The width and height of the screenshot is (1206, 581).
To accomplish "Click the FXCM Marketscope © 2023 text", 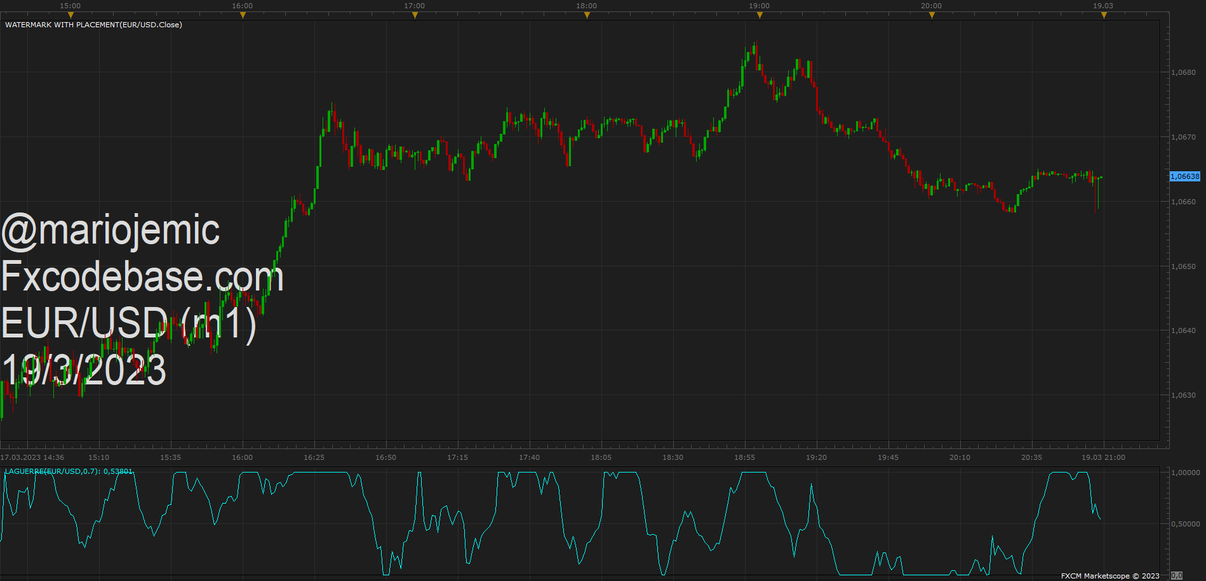I will (1110, 576).
